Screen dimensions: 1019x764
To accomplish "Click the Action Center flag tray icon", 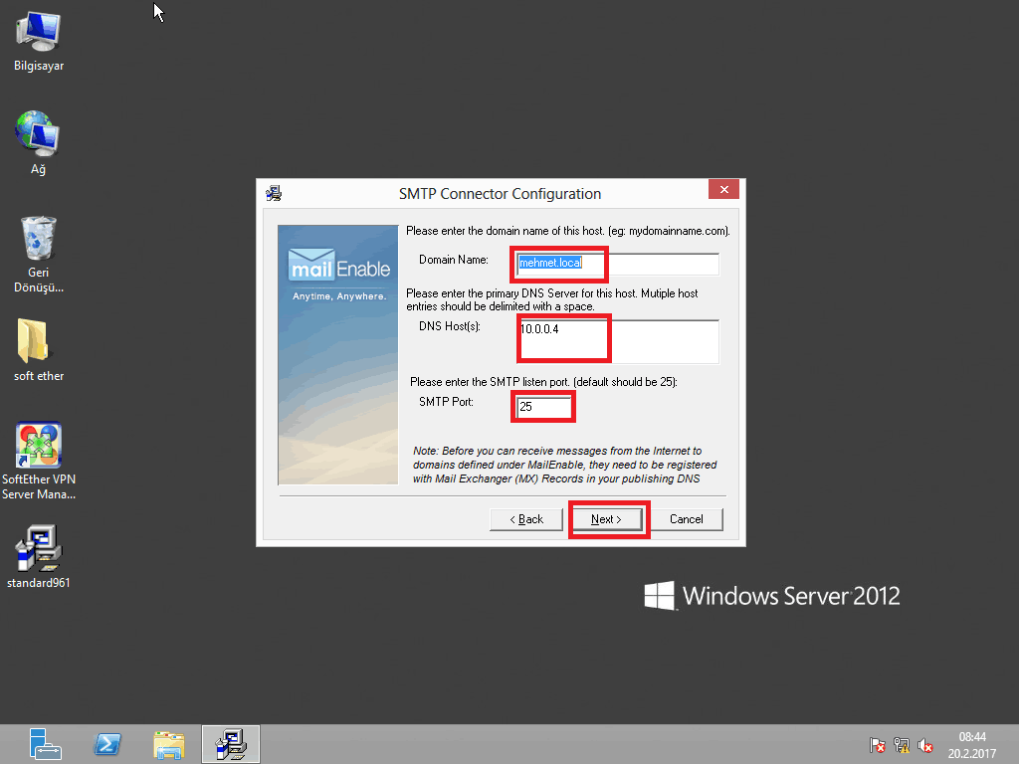I will pos(878,744).
